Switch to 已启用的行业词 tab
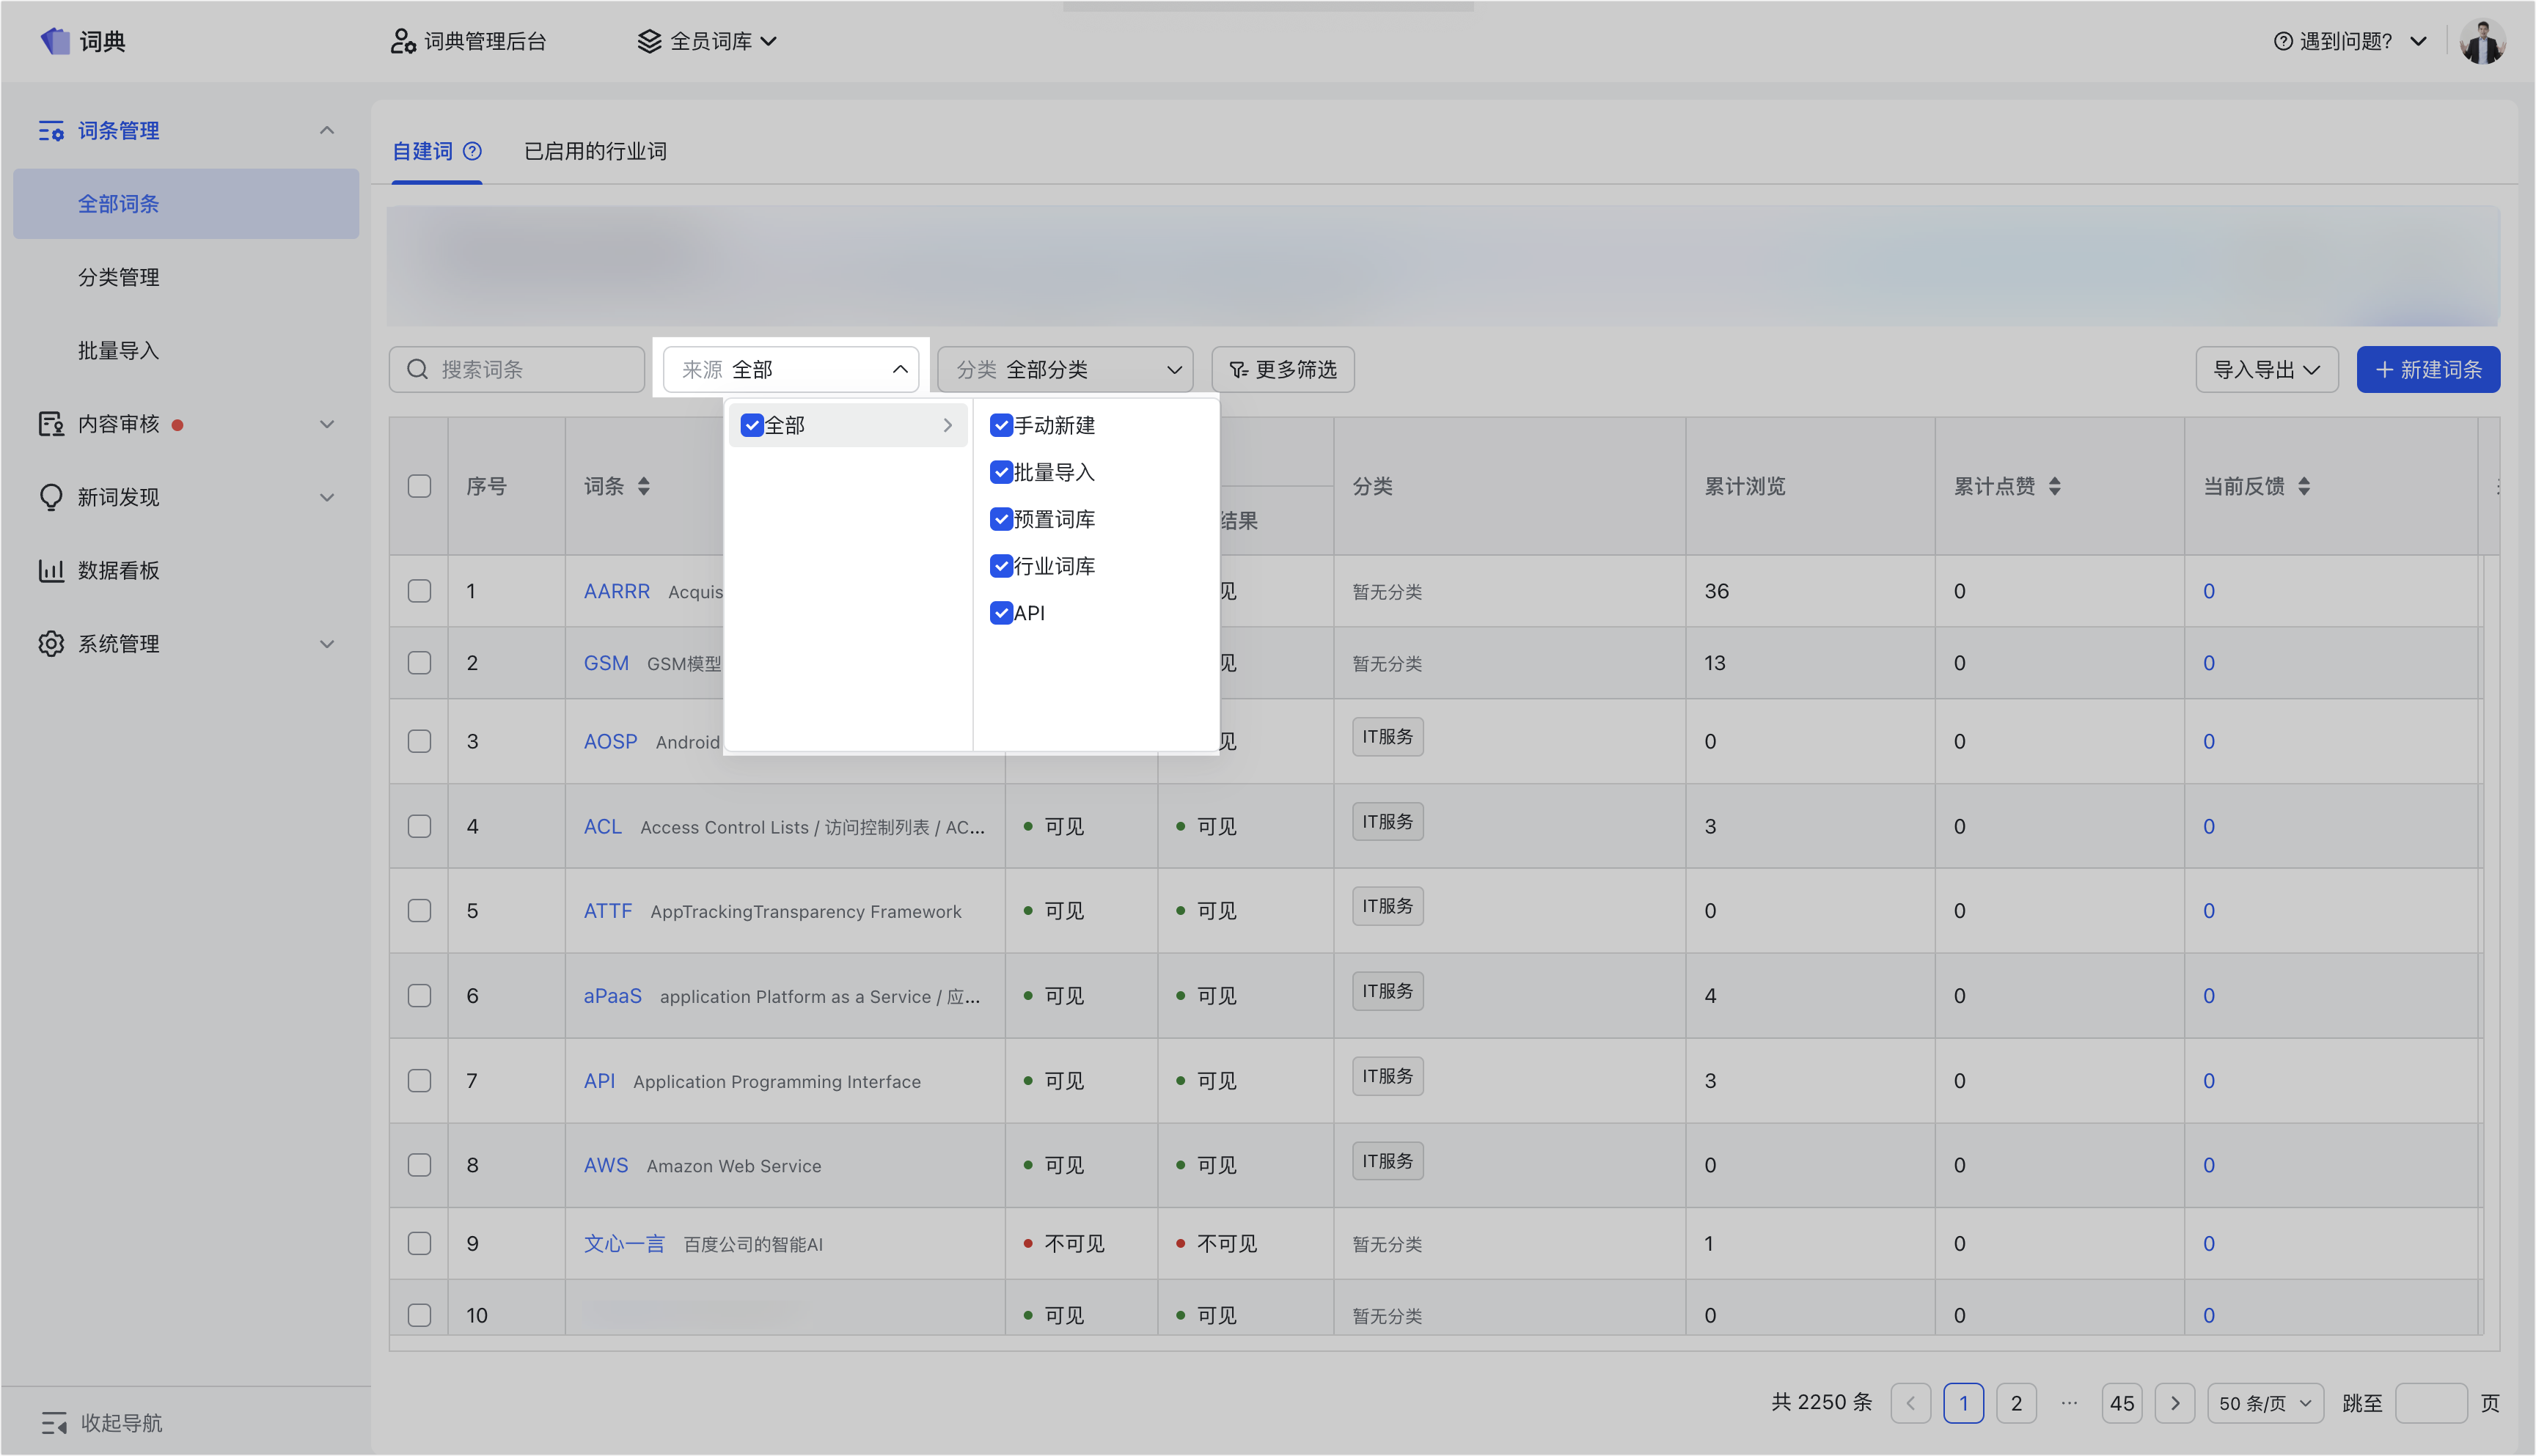Viewport: 2536px width, 1456px height. pyautogui.click(x=595, y=151)
